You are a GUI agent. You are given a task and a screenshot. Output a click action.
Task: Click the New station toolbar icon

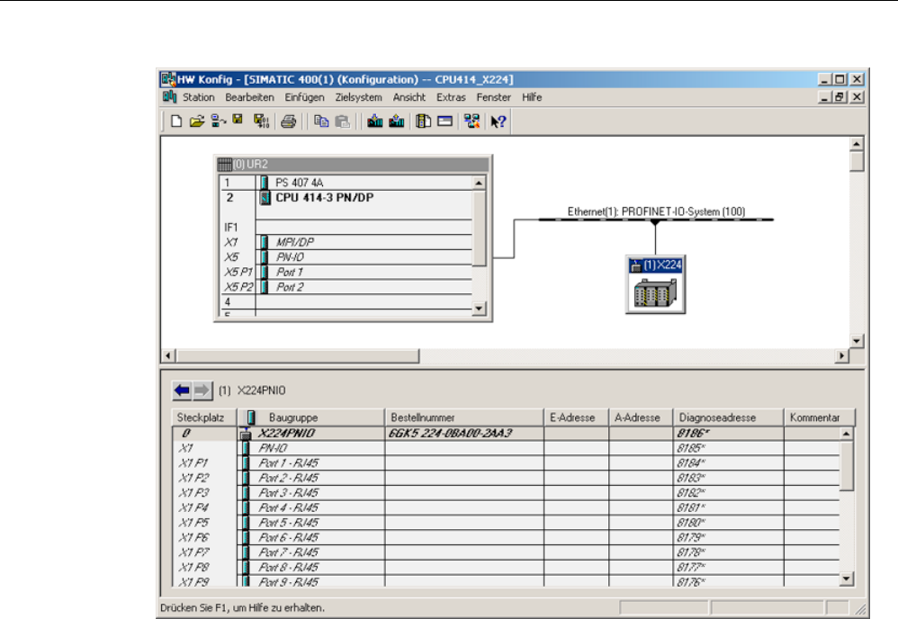(x=177, y=122)
